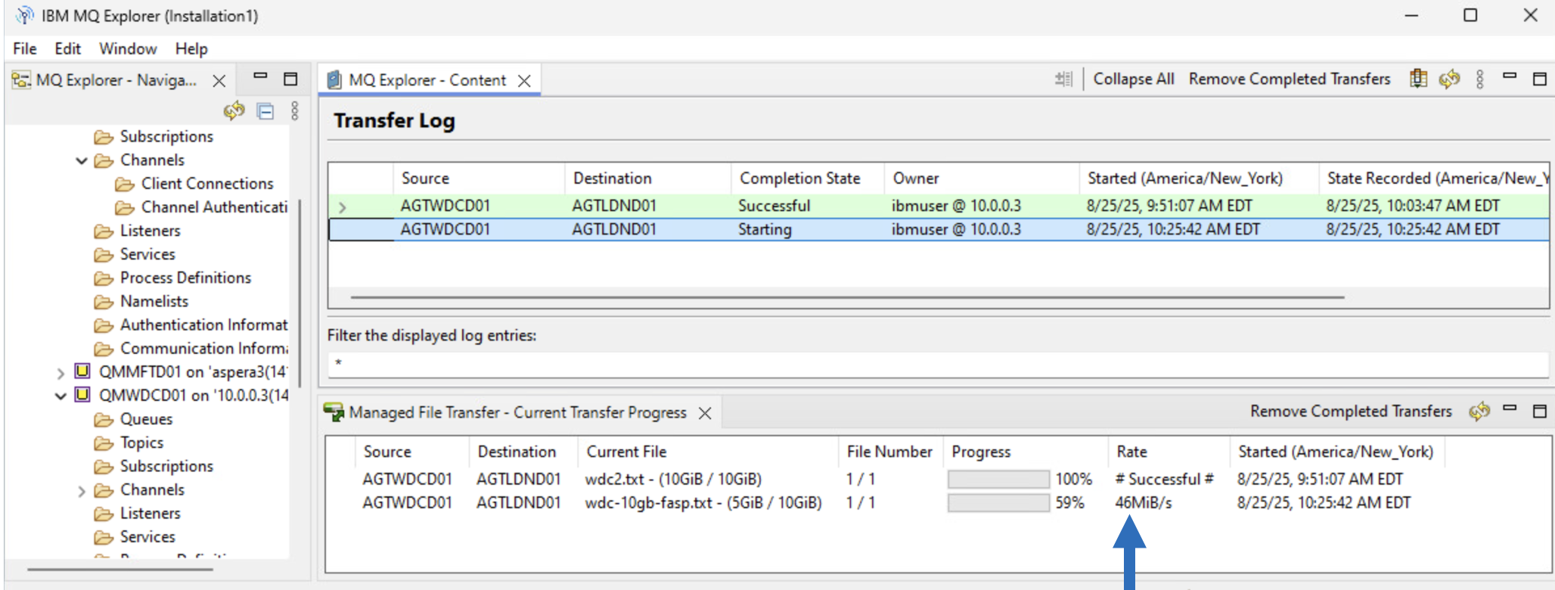Viewport: 1555px width, 590px height.
Task: Open the Edit menu
Action: tap(68, 48)
